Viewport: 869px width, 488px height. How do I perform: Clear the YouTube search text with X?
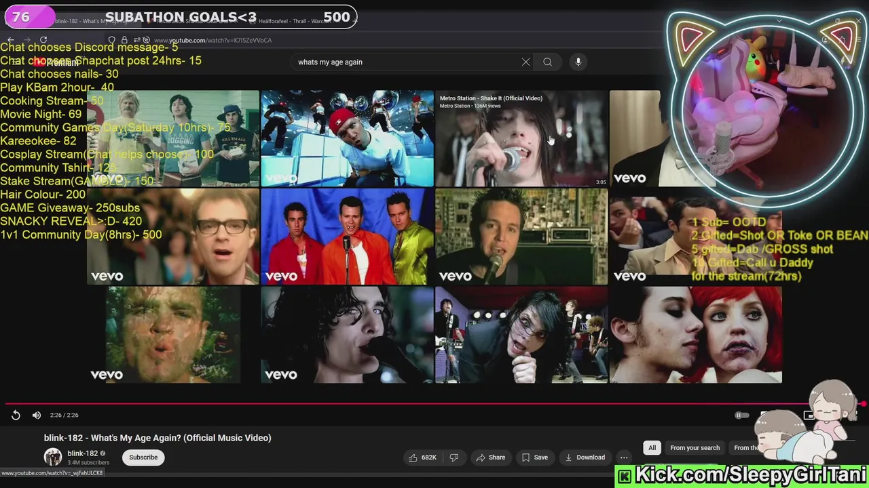(x=525, y=62)
